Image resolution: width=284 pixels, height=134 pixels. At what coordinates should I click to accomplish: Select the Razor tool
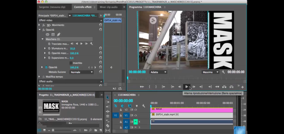tap(108, 126)
